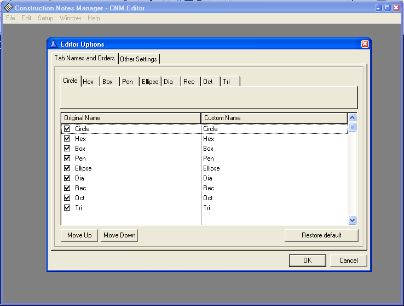Image resolution: width=404 pixels, height=306 pixels.
Task: Select the Oct preview tab
Action: [x=208, y=82]
